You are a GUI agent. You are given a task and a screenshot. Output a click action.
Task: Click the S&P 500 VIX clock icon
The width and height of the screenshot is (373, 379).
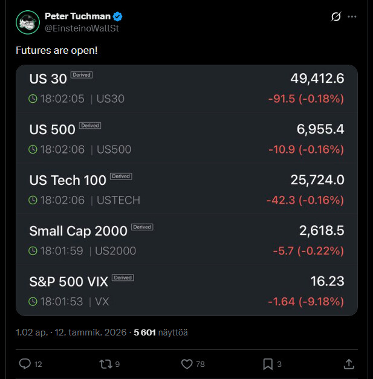tap(33, 301)
